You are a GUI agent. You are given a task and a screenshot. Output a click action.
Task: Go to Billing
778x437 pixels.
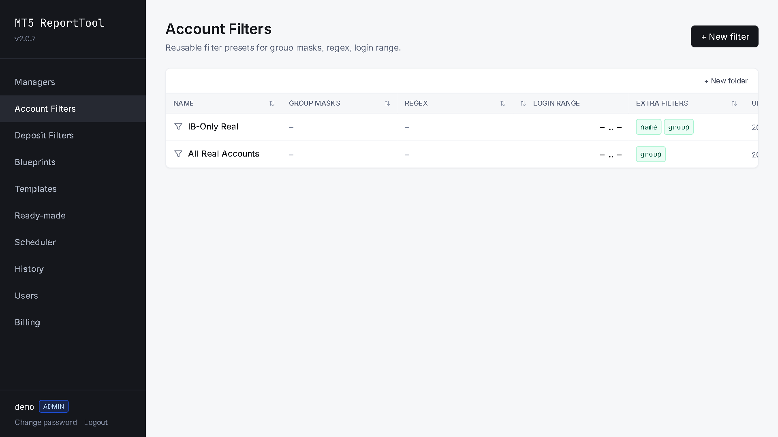[x=73, y=322]
